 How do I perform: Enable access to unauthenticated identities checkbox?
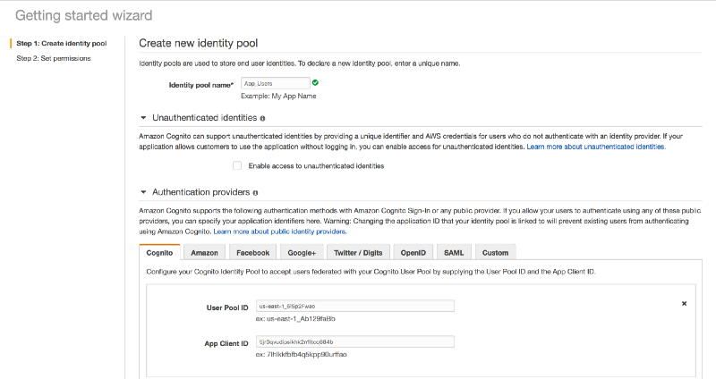pos(237,165)
